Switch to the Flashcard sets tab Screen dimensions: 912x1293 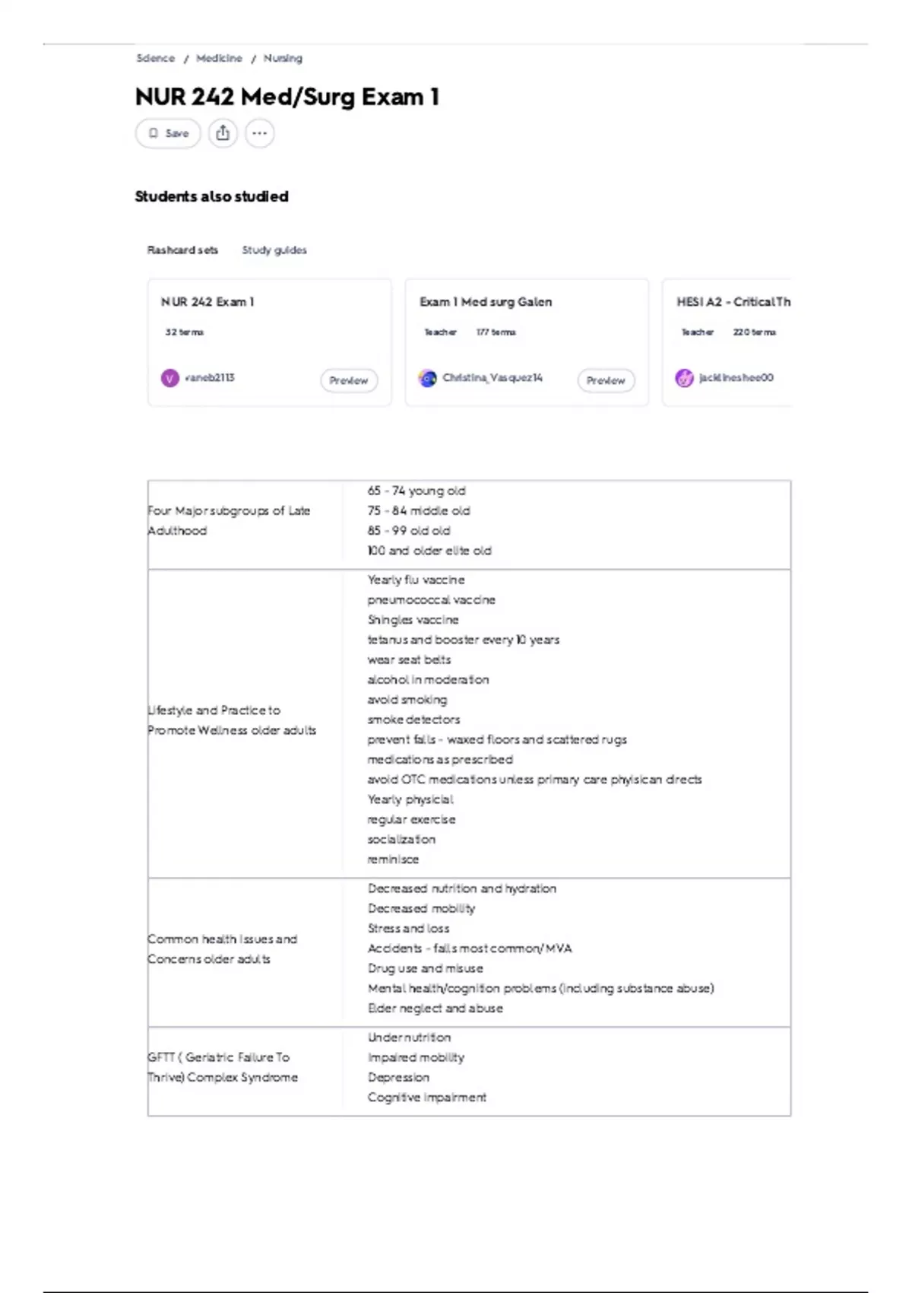coord(182,250)
